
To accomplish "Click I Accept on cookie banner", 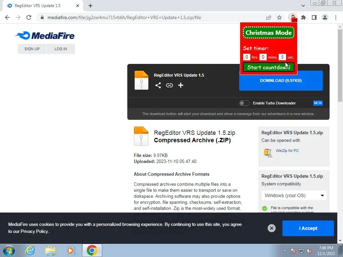I will [308, 228].
